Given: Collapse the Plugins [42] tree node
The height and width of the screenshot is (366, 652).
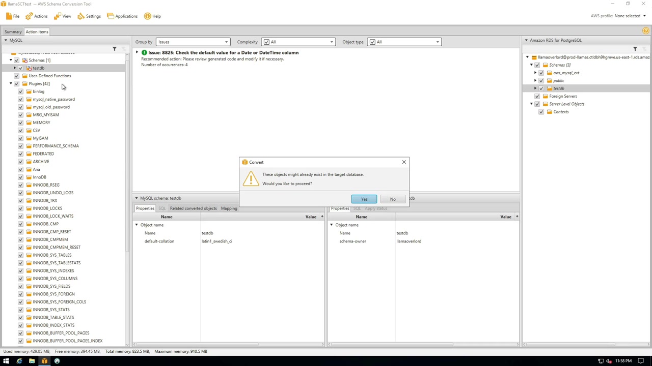Looking at the screenshot, I should tap(11, 83).
